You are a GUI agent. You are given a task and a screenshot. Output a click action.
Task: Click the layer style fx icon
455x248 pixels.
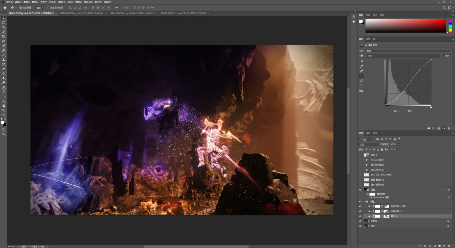coord(425,246)
